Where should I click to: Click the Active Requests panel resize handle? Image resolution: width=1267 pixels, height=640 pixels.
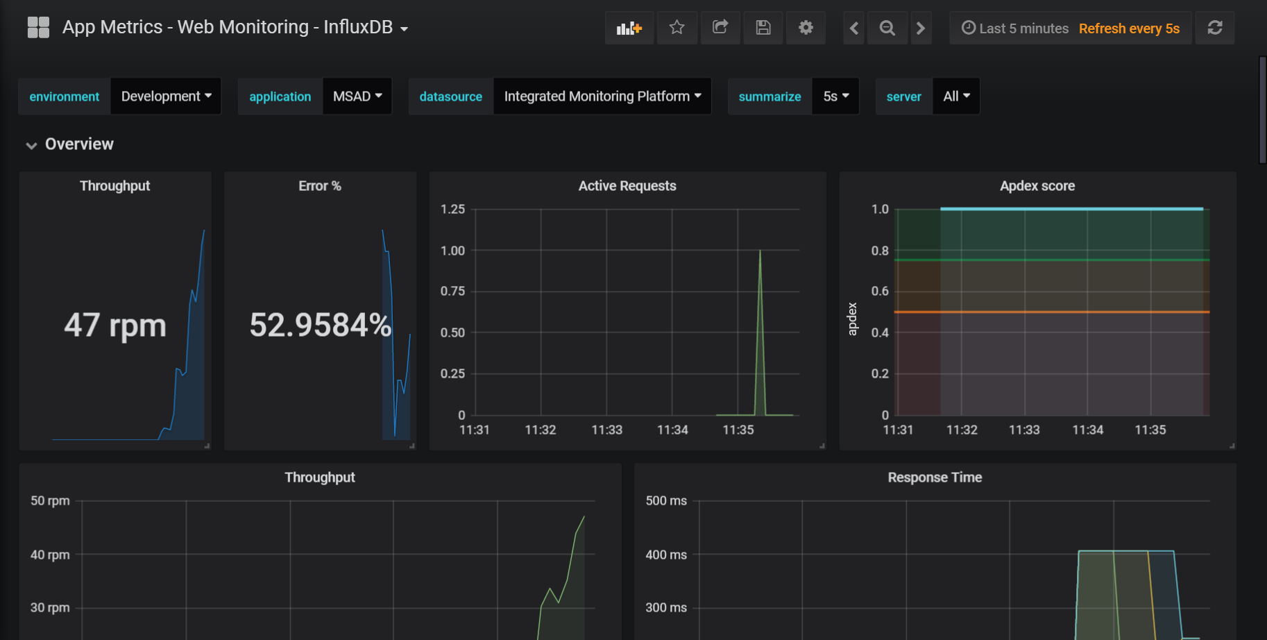tap(822, 446)
